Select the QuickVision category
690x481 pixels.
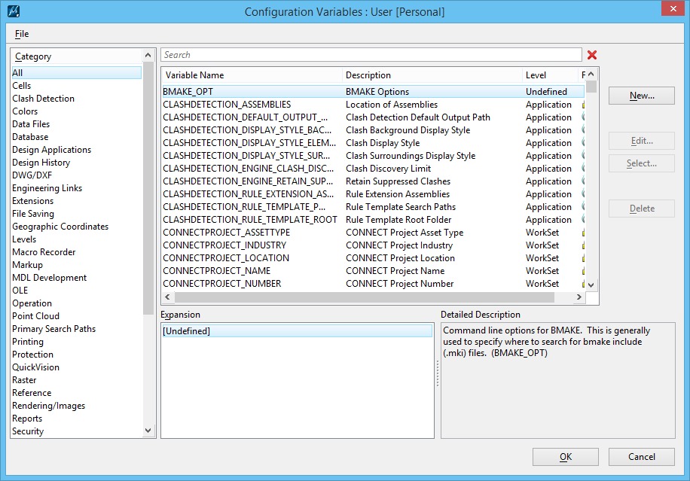(77, 367)
